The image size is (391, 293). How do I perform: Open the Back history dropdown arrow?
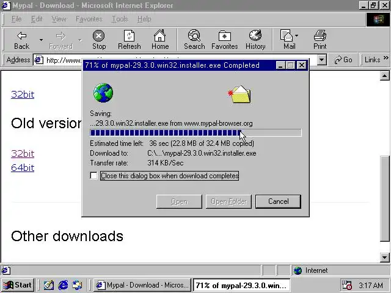pos(41,40)
